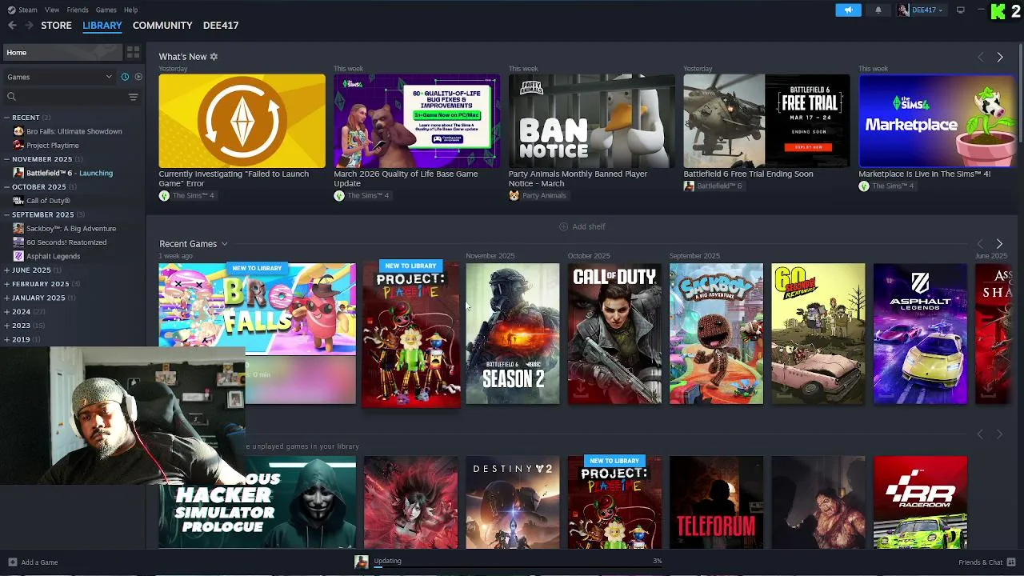Select Project Playtime in sidebar
1024x576 pixels.
point(53,146)
